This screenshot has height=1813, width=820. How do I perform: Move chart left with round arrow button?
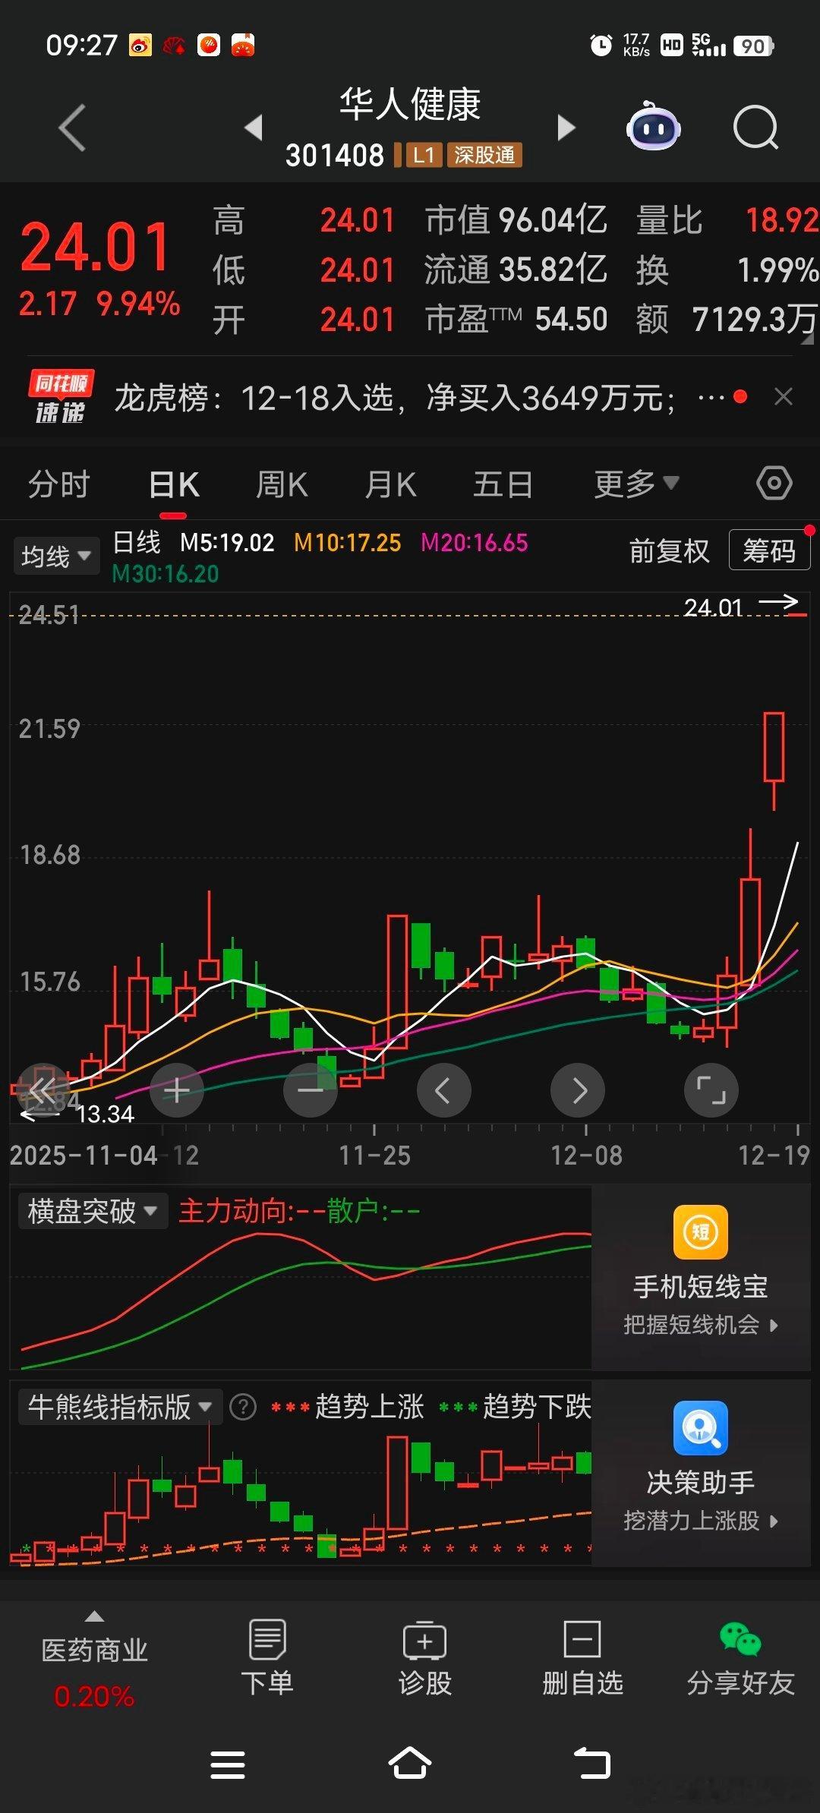(444, 1091)
